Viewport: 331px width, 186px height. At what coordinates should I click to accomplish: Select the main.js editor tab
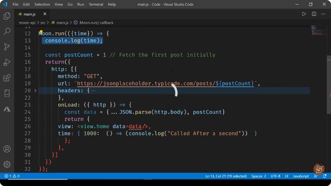(30, 14)
